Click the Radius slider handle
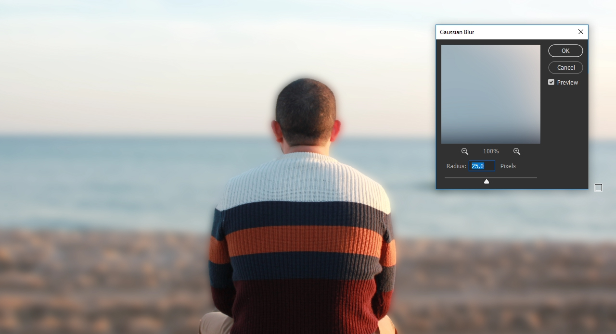 click(x=487, y=181)
